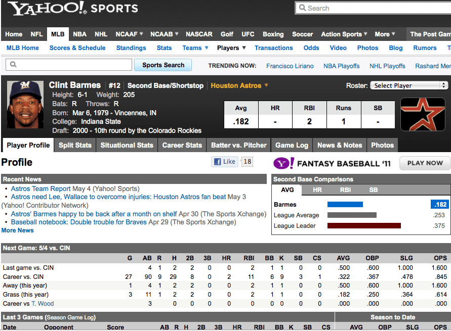451x331 pixels.
Task: Open the Select Player roster dropdown
Action: (409, 85)
